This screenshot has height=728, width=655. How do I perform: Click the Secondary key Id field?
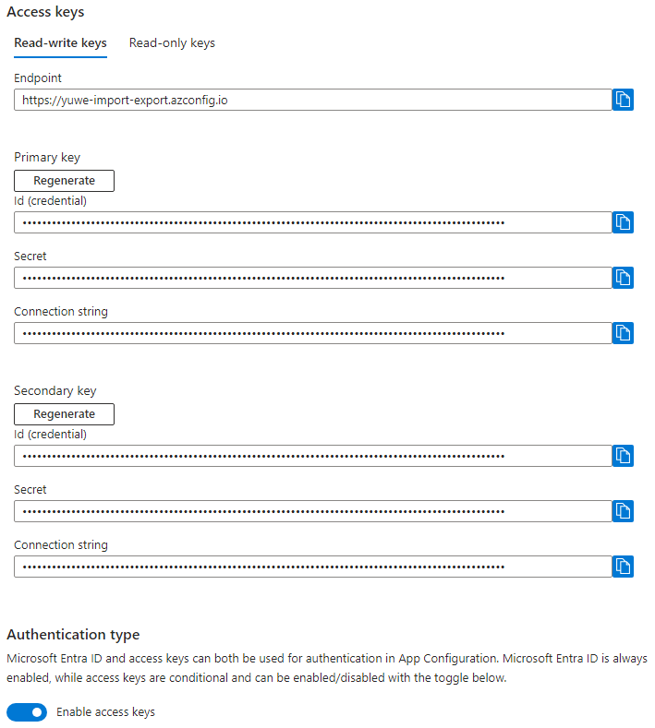tap(312, 456)
